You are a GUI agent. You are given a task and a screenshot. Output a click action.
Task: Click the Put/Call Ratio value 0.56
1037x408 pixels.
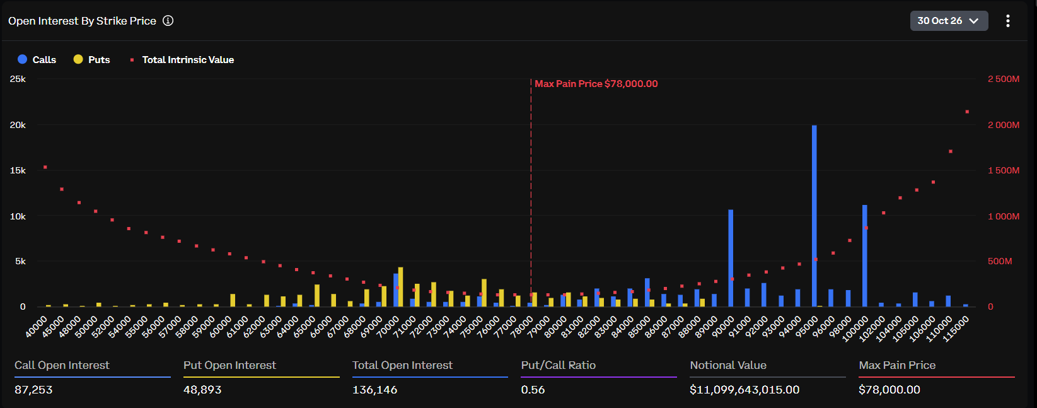tap(533, 390)
